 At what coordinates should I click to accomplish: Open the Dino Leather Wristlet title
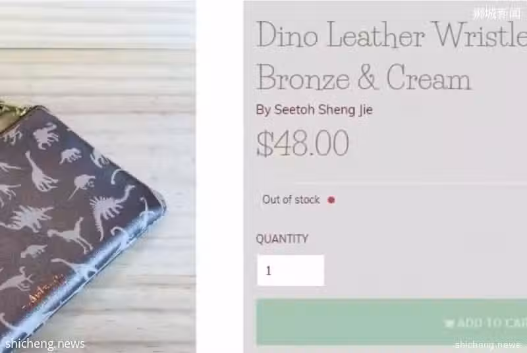pos(391,36)
